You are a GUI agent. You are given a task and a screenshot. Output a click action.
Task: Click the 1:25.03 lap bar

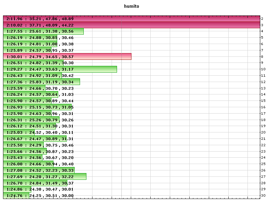pos(34,132)
